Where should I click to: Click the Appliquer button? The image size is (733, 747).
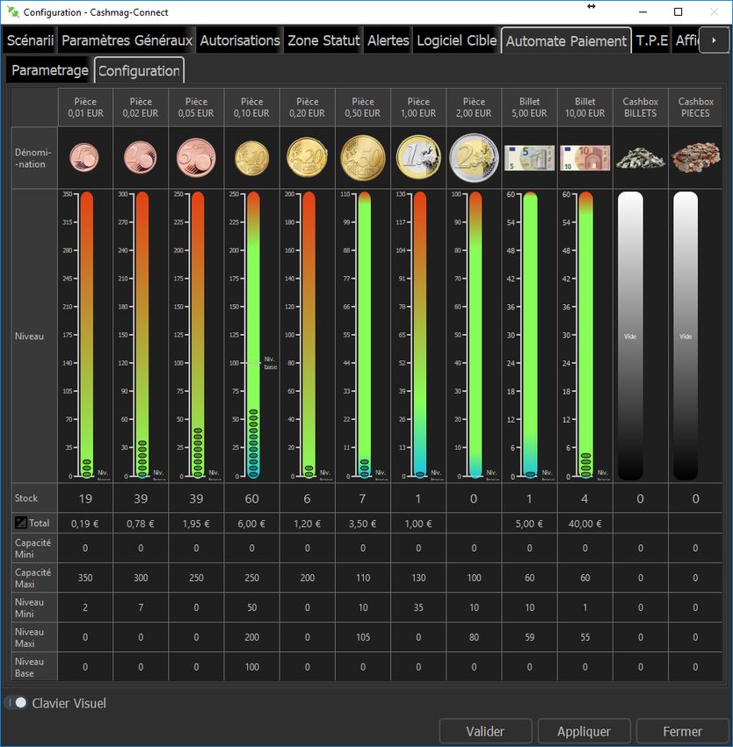coord(584,731)
